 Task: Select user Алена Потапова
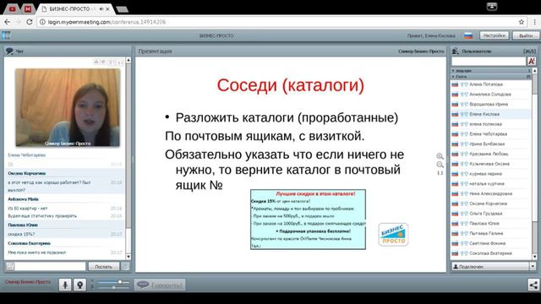491,84
